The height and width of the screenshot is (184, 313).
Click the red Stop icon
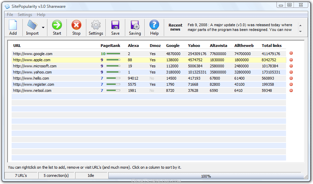[76, 25]
